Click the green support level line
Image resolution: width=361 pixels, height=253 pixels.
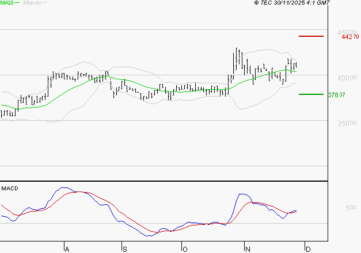(x=311, y=94)
